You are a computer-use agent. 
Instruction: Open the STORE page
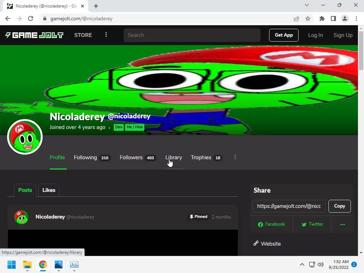point(83,35)
